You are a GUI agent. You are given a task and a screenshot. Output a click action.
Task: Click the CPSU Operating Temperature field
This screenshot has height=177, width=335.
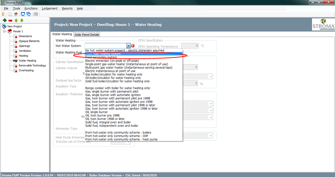click(190, 46)
